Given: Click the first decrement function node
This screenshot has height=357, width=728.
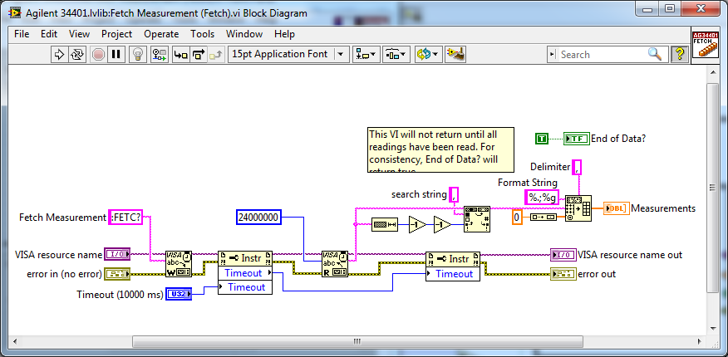Looking at the screenshot, I should click(417, 225).
